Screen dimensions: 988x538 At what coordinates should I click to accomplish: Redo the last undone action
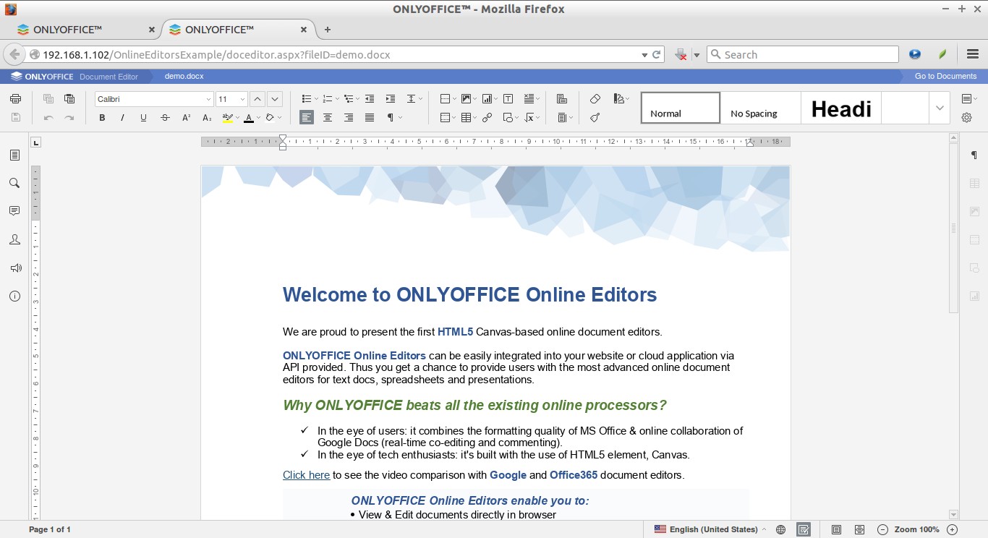[x=69, y=118]
